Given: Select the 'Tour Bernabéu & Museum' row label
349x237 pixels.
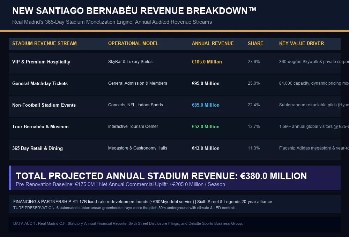Looking at the screenshot, I should (40, 127).
